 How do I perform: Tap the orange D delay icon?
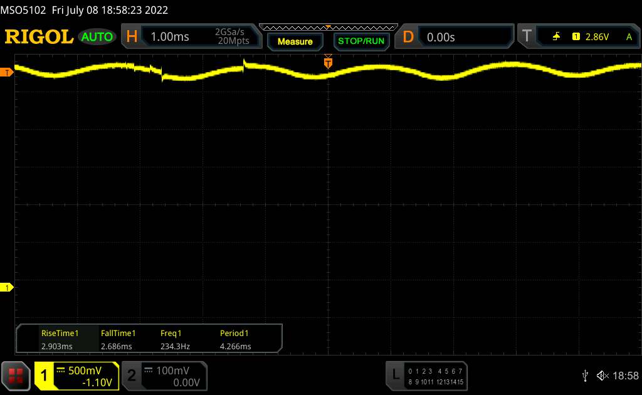[x=408, y=37]
